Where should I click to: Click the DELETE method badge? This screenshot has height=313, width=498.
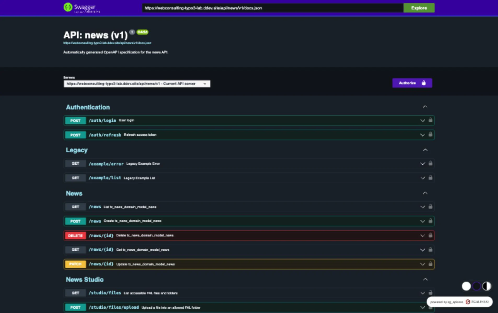coord(75,236)
